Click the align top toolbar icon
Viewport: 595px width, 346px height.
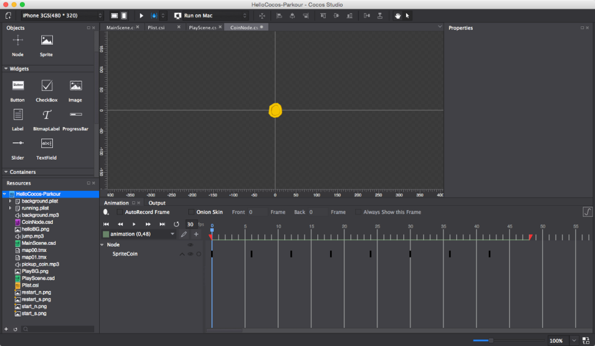[x=323, y=16]
